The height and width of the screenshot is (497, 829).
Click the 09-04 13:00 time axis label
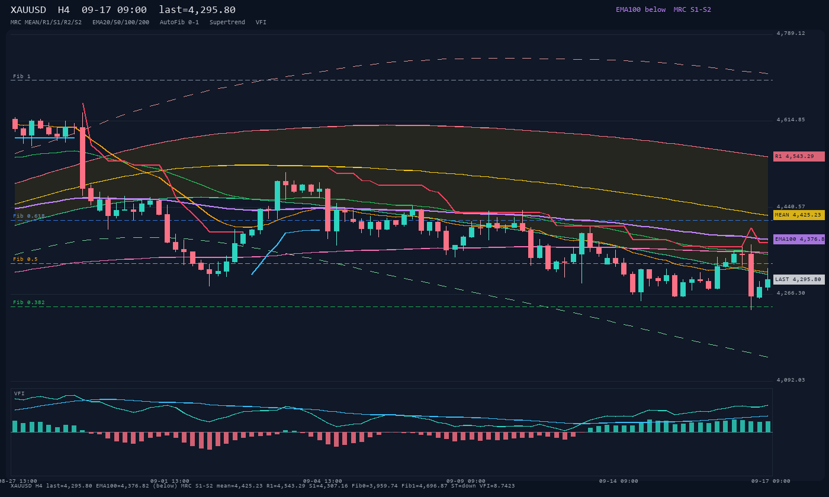click(x=323, y=481)
